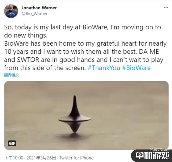Click the GIF badge on the media
Screen dimensions: 172x162
[x=12, y=143]
